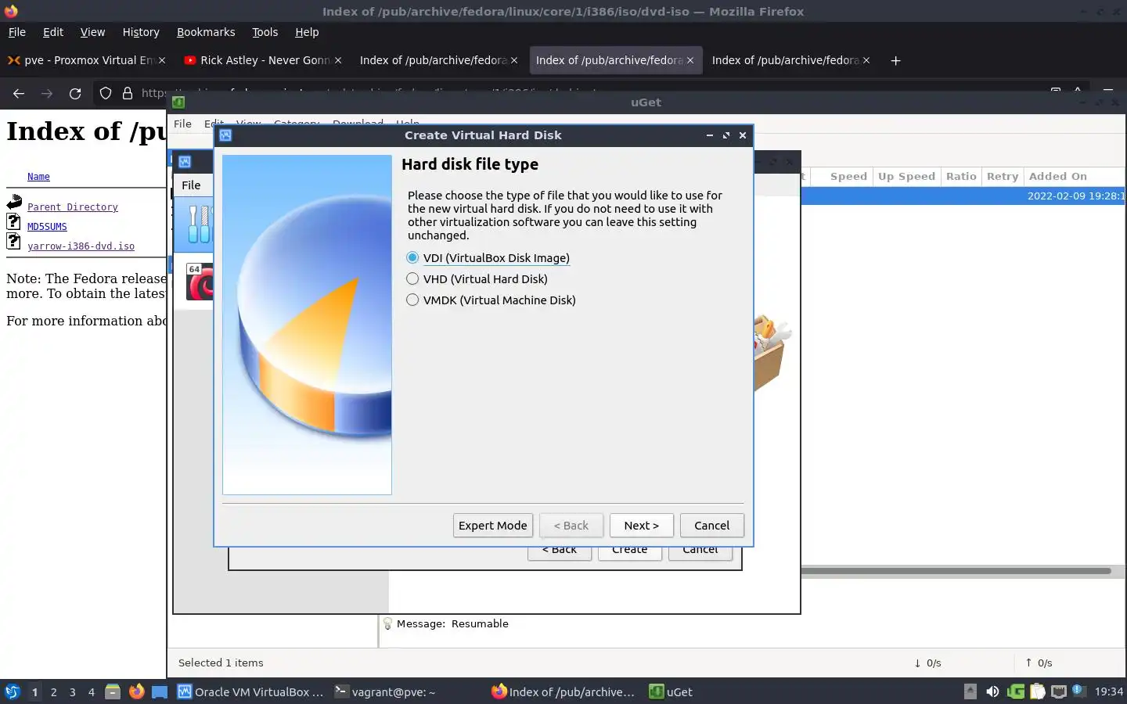Launch Firefox from taskbar launcher
This screenshot has width=1127, height=704.
(x=136, y=691)
